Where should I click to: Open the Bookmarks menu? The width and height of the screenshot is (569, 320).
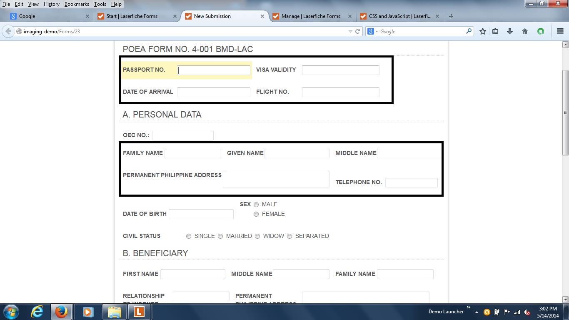pyautogui.click(x=77, y=4)
